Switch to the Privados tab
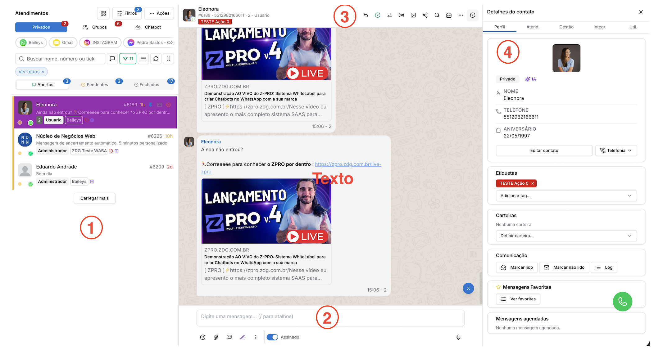This screenshot has height=350, width=654. pyautogui.click(x=41, y=27)
